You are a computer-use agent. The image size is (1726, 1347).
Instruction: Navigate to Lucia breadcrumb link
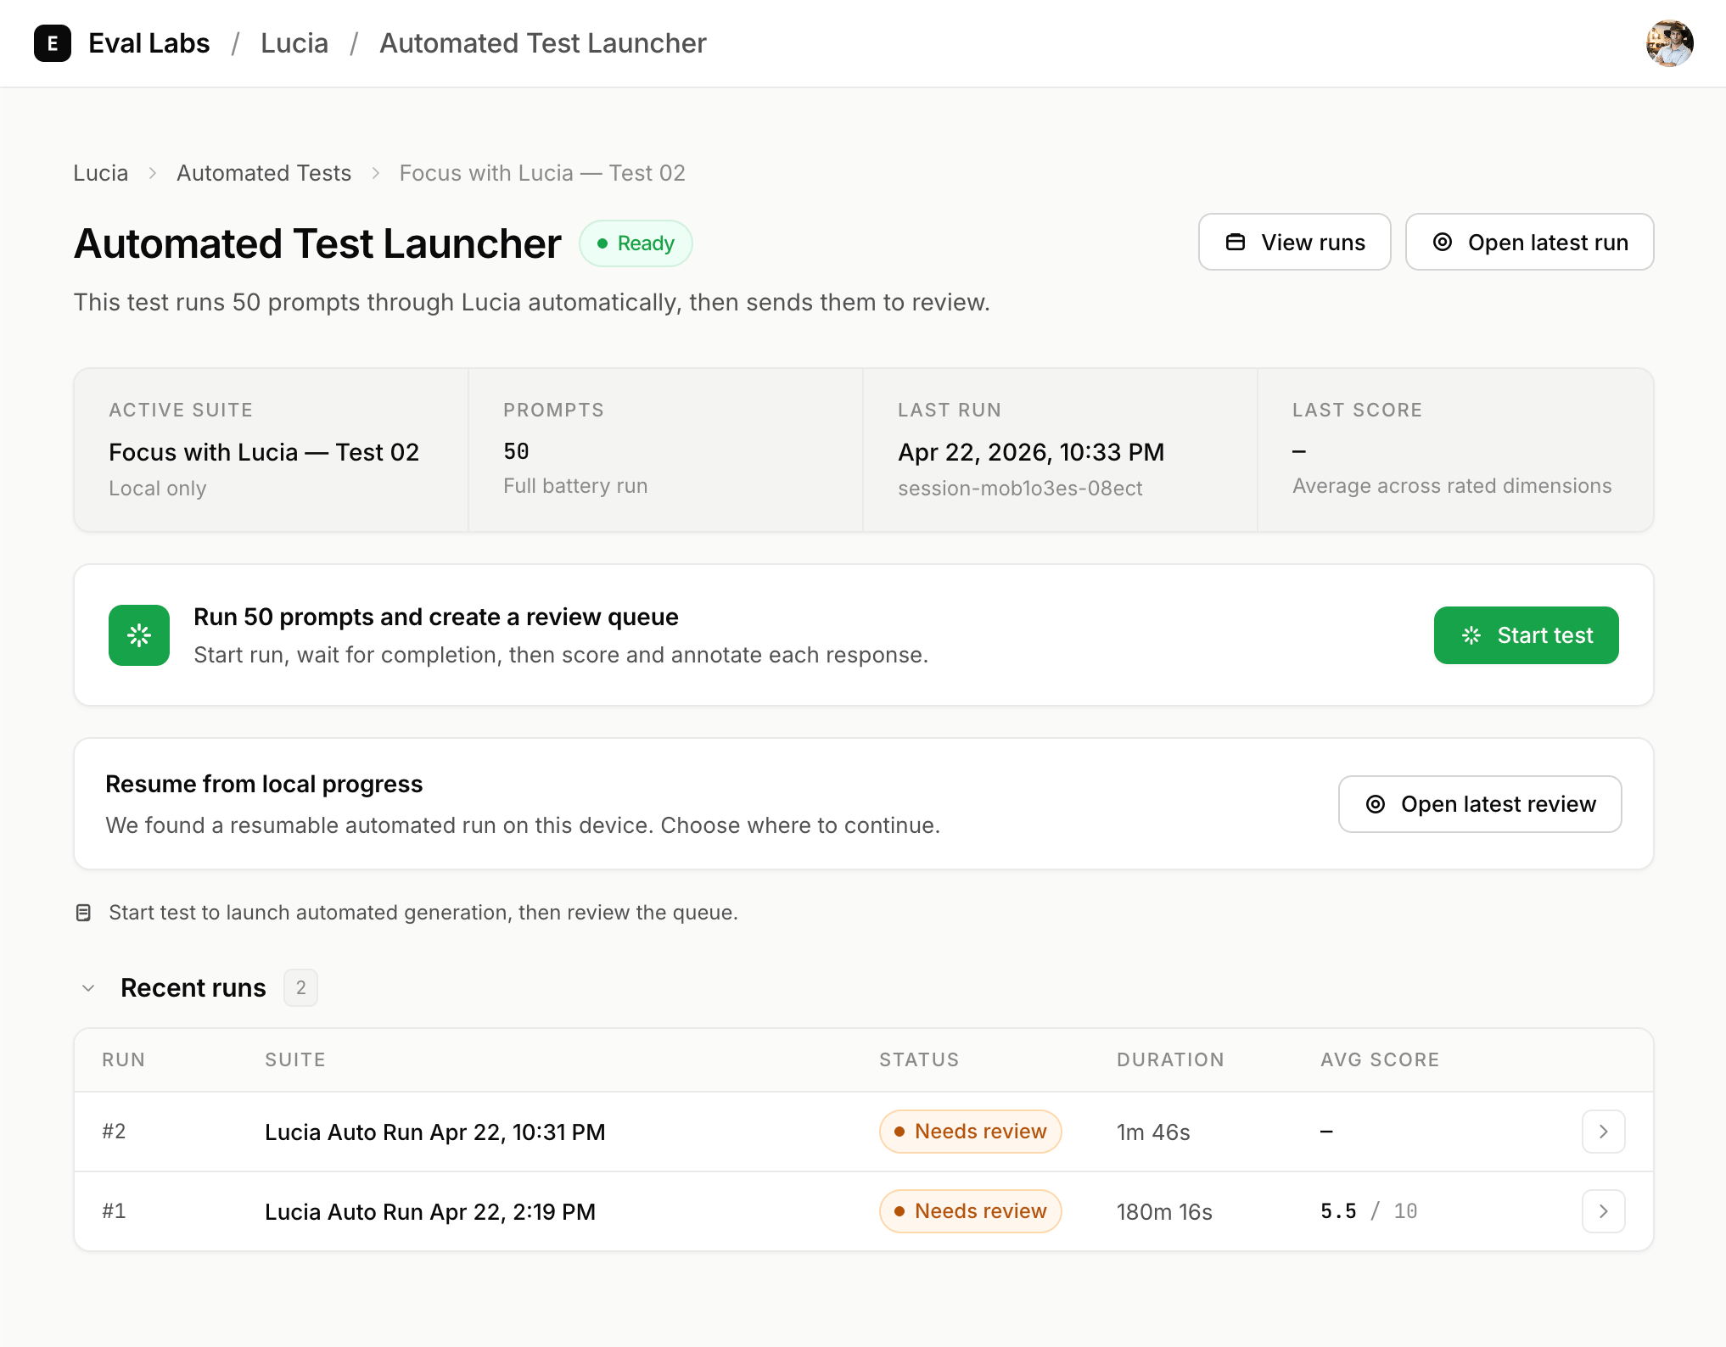[101, 173]
